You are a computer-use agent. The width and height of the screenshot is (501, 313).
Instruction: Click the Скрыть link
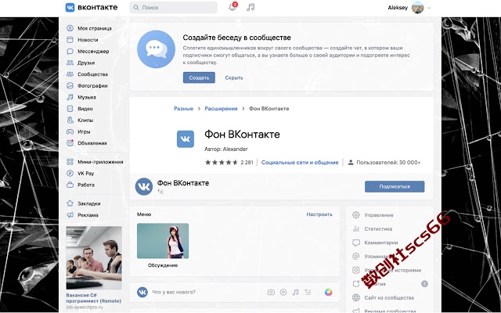(x=234, y=77)
